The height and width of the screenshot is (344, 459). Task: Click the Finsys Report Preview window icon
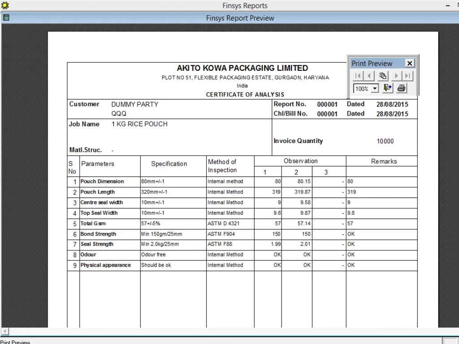coord(5,17)
